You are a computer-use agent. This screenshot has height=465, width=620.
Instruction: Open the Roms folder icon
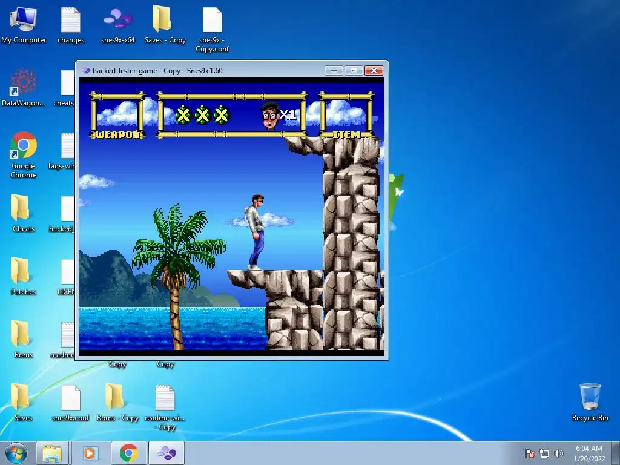[x=24, y=339]
